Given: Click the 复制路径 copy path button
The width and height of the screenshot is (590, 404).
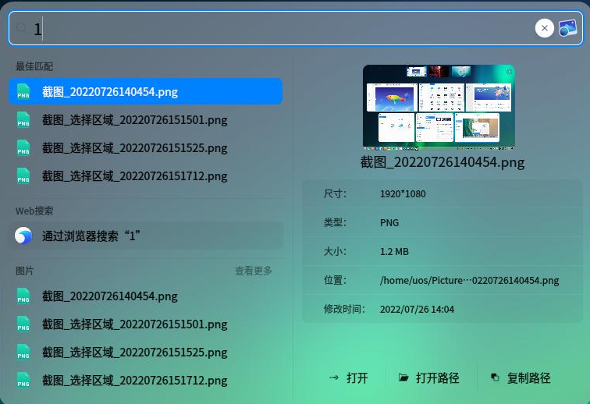Looking at the screenshot, I should [x=521, y=377].
